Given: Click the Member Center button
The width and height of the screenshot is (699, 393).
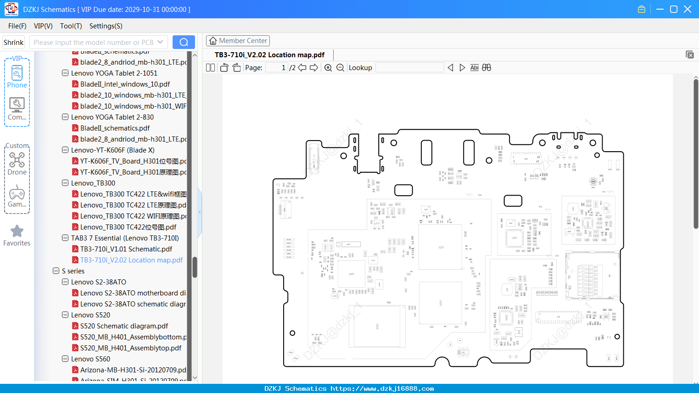Looking at the screenshot, I should click(238, 41).
